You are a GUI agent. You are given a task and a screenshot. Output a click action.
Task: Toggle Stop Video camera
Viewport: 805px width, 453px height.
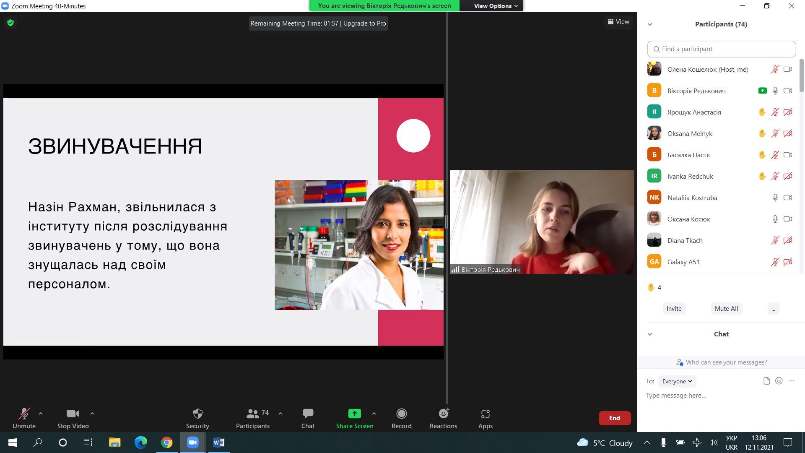73,414
